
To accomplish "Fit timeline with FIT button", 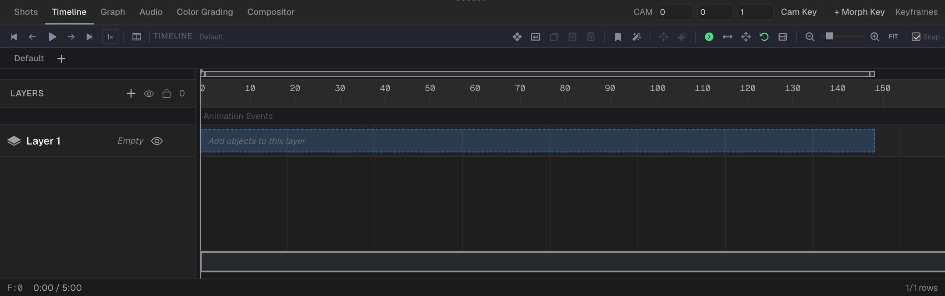I will 893,37.
